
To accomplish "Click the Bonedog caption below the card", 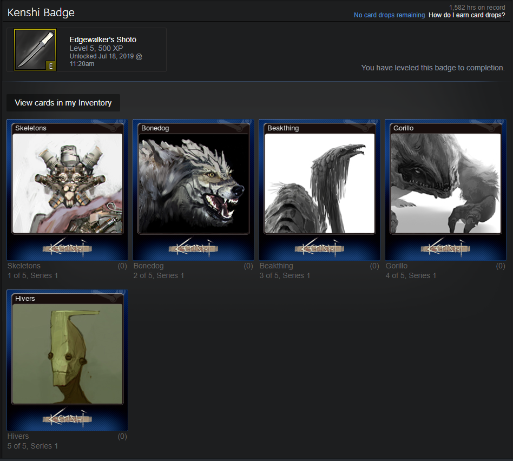I will tap(148, 266).
